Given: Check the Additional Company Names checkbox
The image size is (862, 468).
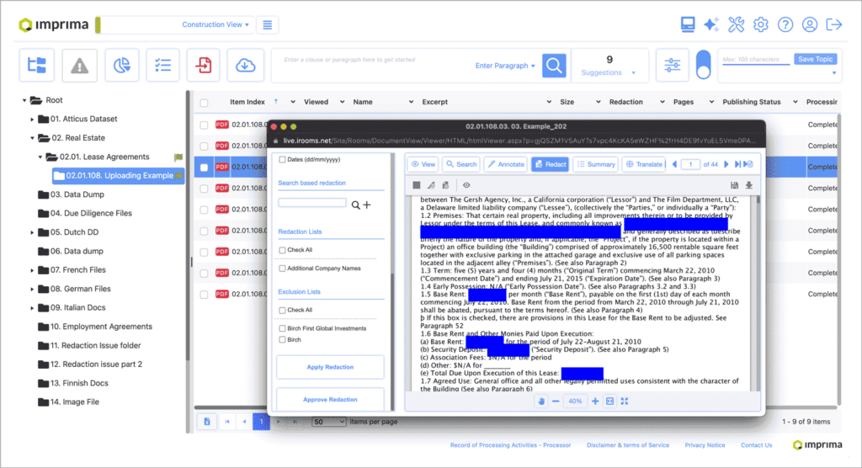Looking at the screenshot, I should [283, 269].
